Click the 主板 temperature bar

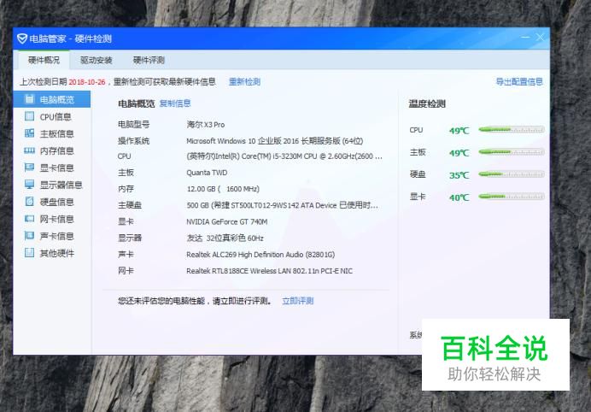(512, 152)
